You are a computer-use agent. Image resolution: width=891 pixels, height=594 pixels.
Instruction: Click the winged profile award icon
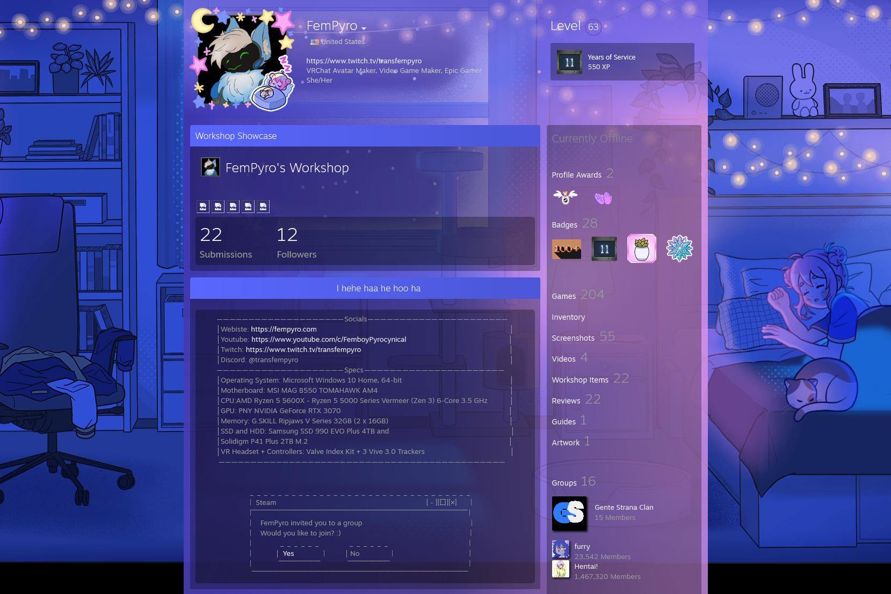pyautogui.click(x=565, y=197)
